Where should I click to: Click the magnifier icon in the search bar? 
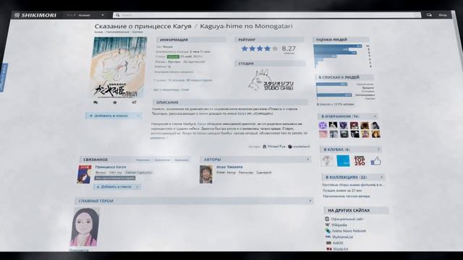tap(117, 15)
